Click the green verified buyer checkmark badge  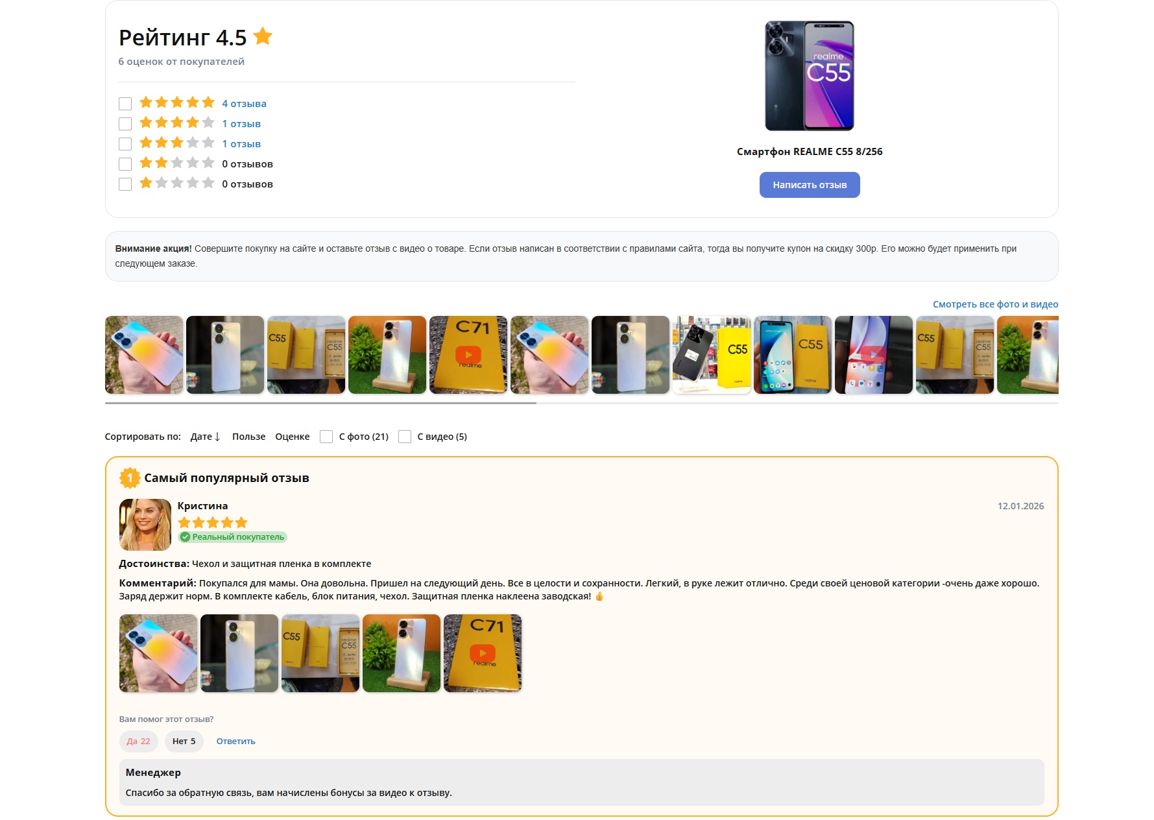tap(185, 537)
